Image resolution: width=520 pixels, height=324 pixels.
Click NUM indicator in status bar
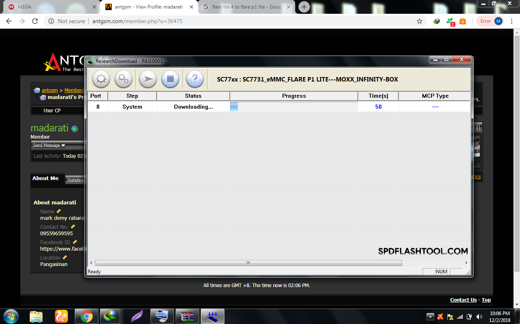pyautogui.click(x=442, y=272)
